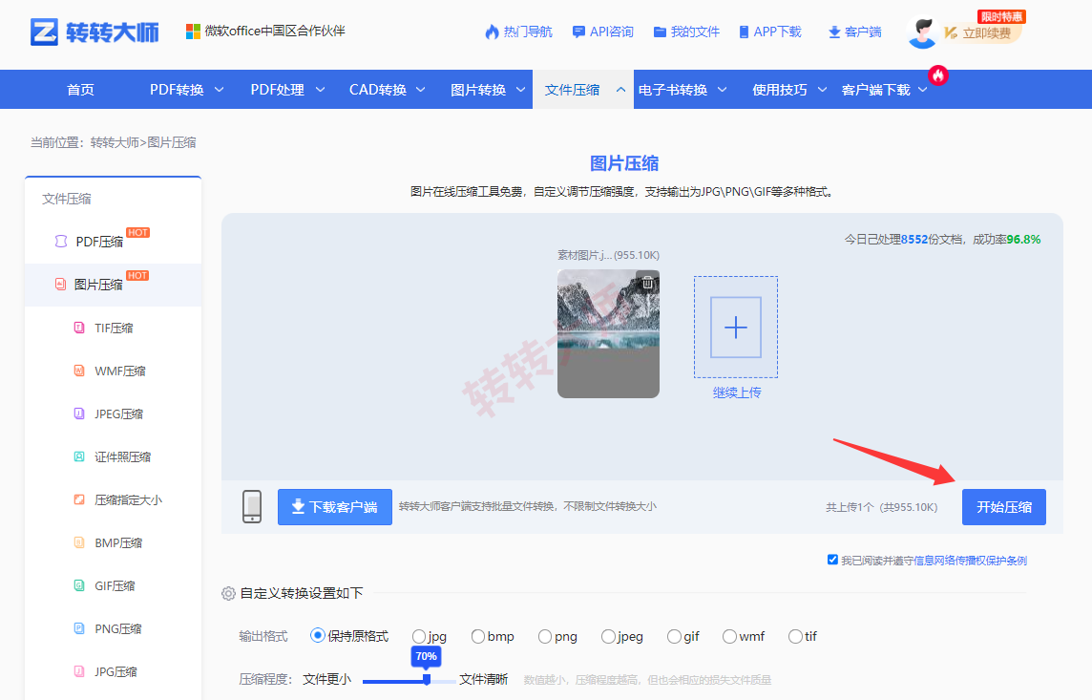The width and height of the screenshot is (1092, 700).
Task: Click the BMP压缩 icon
Action: (x=79, y=542)
